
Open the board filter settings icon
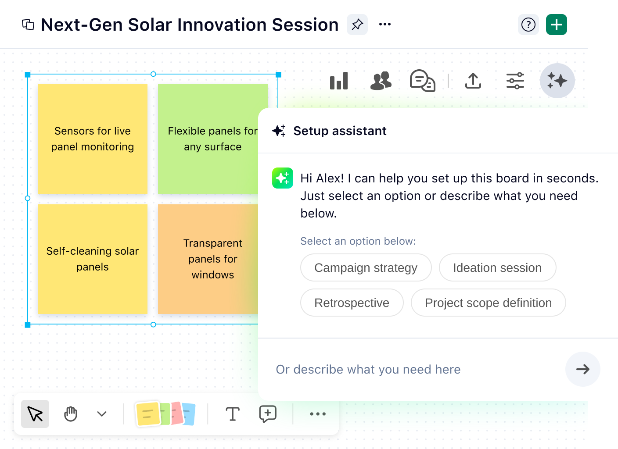coord(515,80)
